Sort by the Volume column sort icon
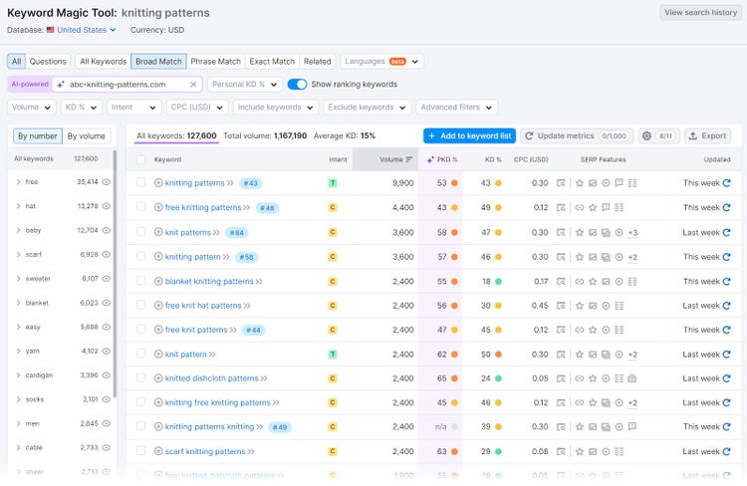 click(x=409, y=159)
